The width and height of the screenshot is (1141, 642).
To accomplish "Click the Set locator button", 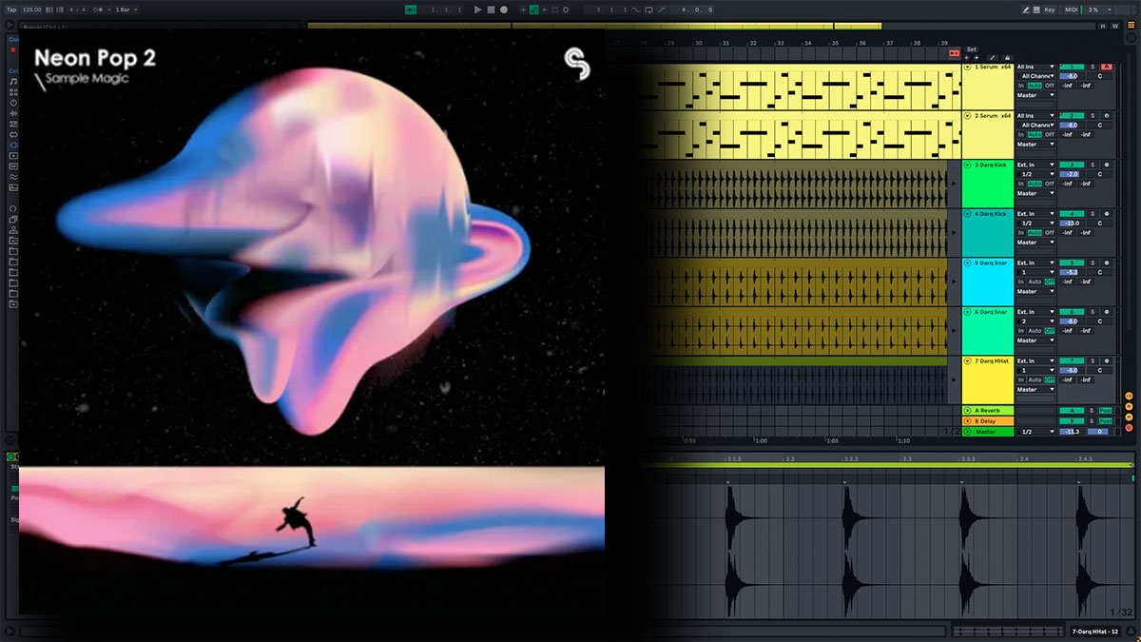I will [x=972, y=49].
